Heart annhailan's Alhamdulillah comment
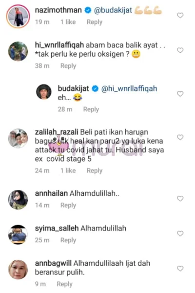The width and height of the screenshot is (195, 293). pos(180,199)
